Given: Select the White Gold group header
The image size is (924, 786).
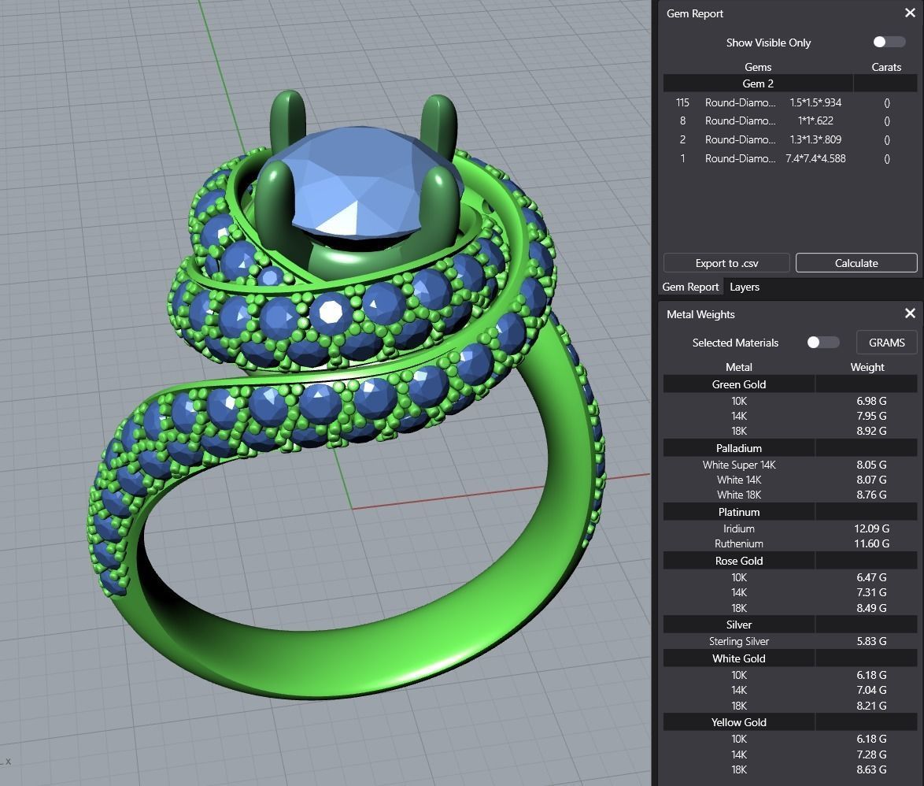Looking at the screenshot, I should (x=790, y=658).
